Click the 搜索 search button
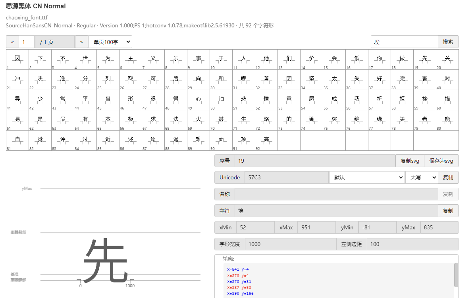This screenshot has height=298, width=476. (448, 42)
